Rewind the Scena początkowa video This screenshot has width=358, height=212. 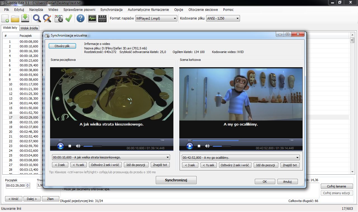click(x=60, y=140)
